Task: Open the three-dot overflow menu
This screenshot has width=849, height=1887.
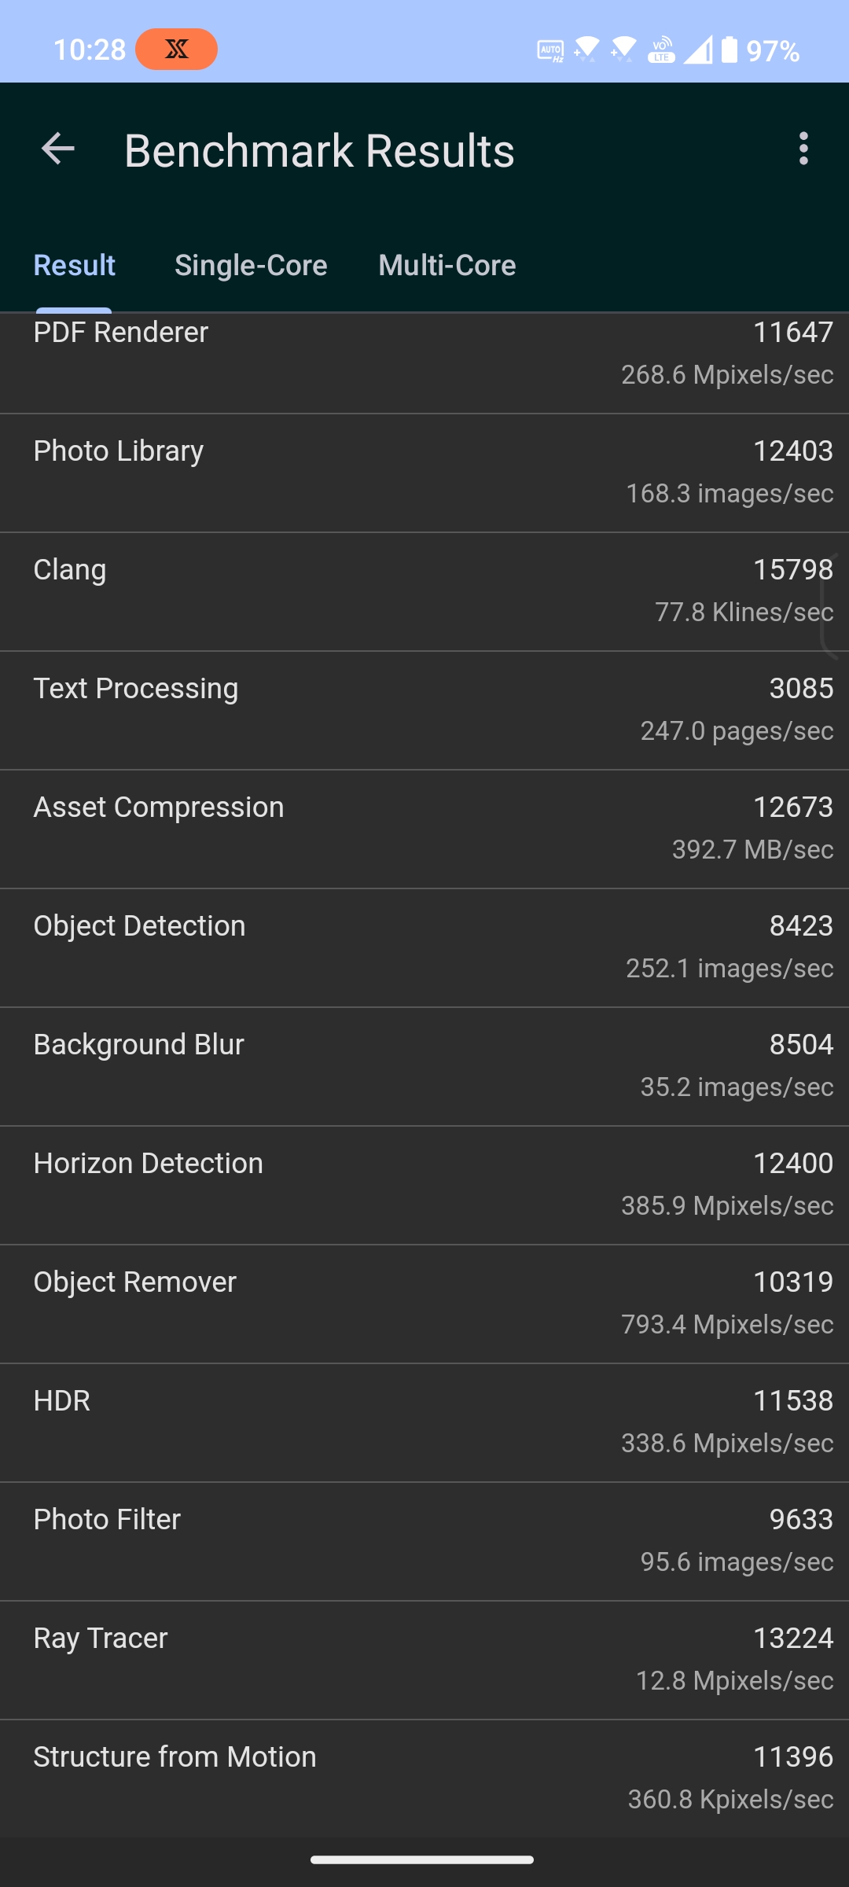Action: 803,149
